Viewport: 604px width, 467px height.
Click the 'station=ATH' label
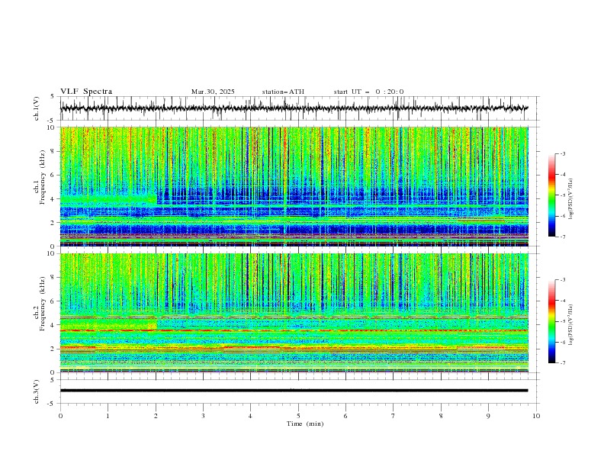(x=283, y=92)
